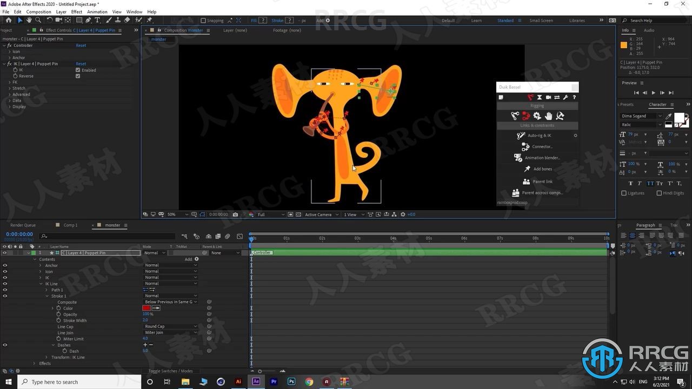Switch to the Render Queue tab
The height and width of the screenshot is (389, 692).
pyautogui.click(x=23, y=225)
